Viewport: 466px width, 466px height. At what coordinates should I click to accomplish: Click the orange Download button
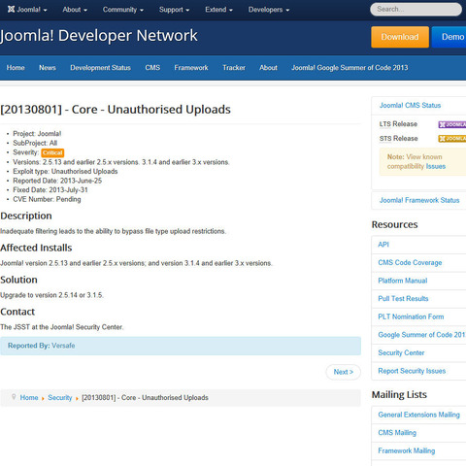pos(400,37)
